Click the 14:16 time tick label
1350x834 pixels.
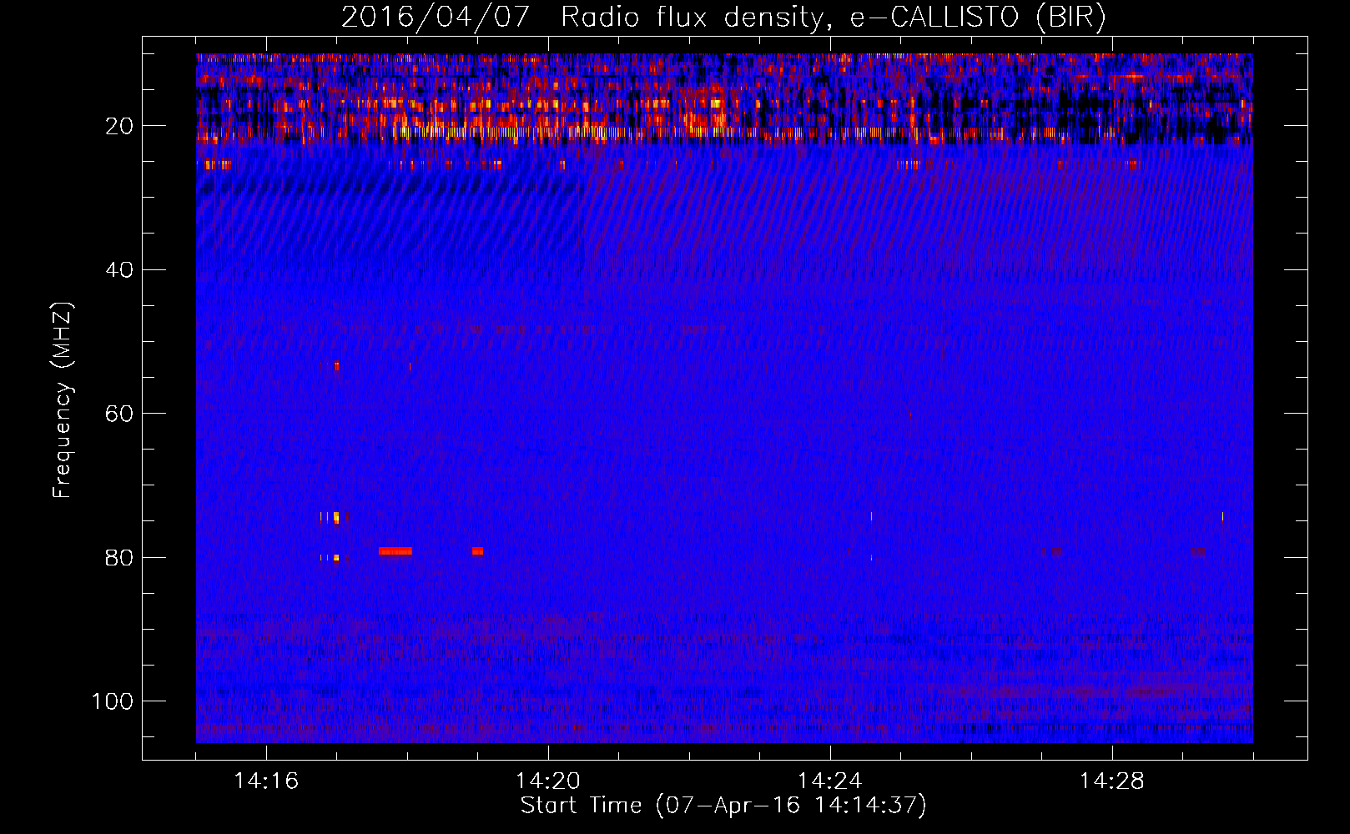point(266,781)
